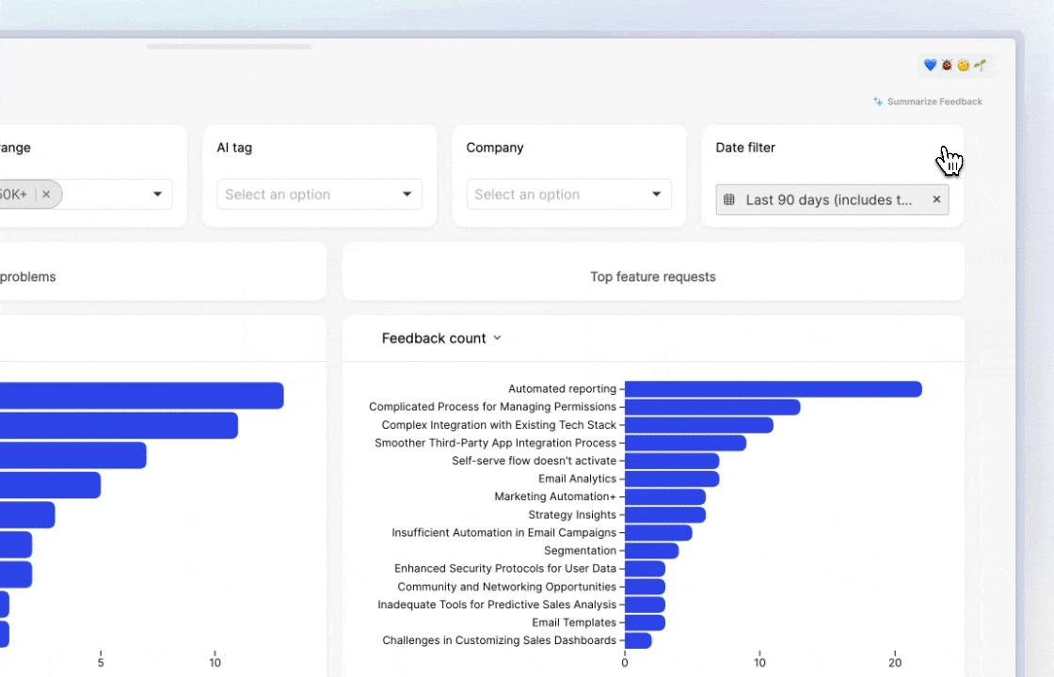Click the yellow face emoji icon
This screenshot has width=1054, height=677.
[963, 65]
